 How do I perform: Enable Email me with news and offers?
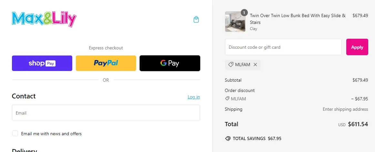[x=15, y=133]
